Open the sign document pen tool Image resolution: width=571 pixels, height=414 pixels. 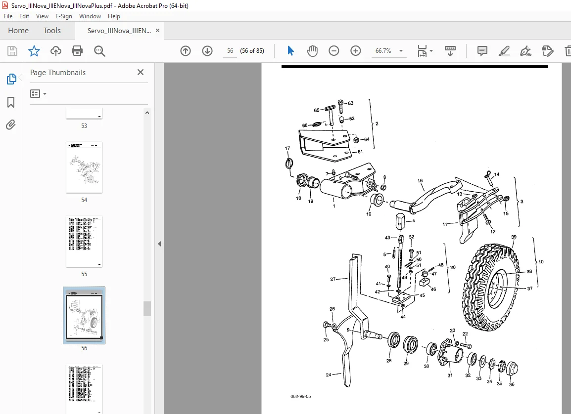point(525,51)
